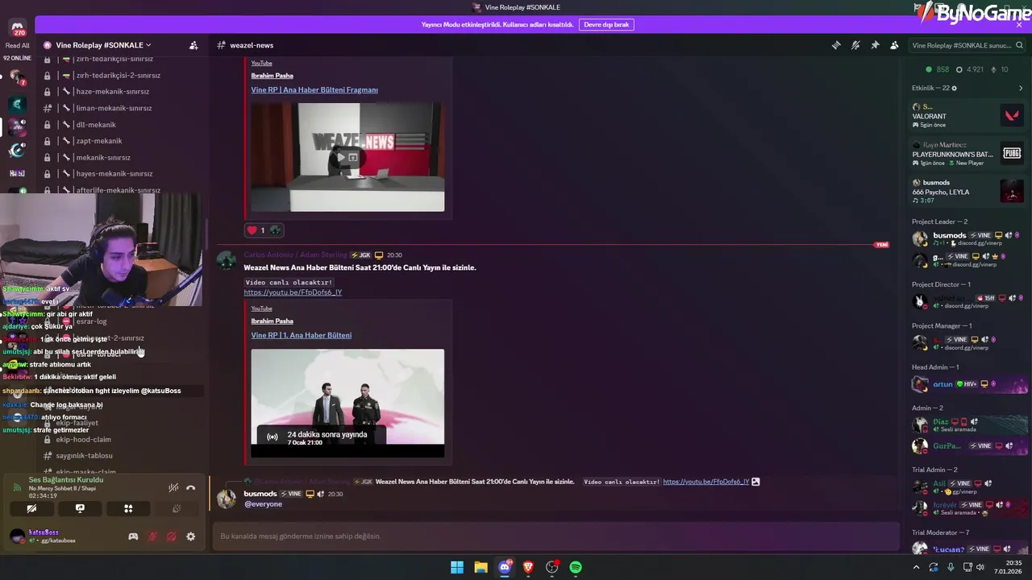
Task: Open Spotify from taskbar
Action: pos(576,567)
